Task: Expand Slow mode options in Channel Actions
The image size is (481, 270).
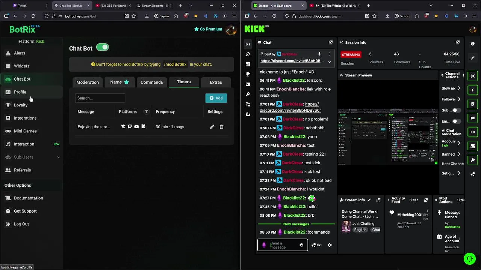Action: [459, 88]
